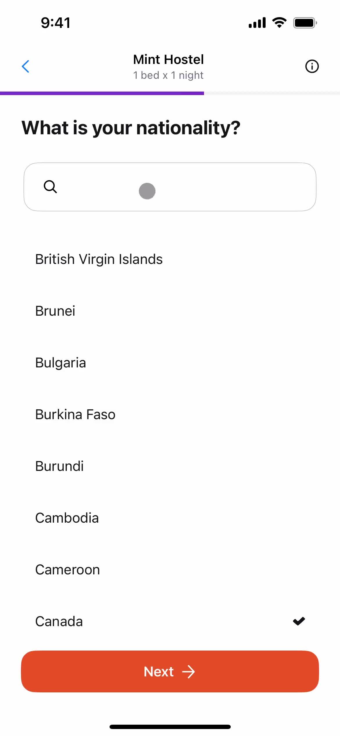Tap the Next button label
Image resolution: width=340 pixels, height=736 pixels.
[159, 672]
